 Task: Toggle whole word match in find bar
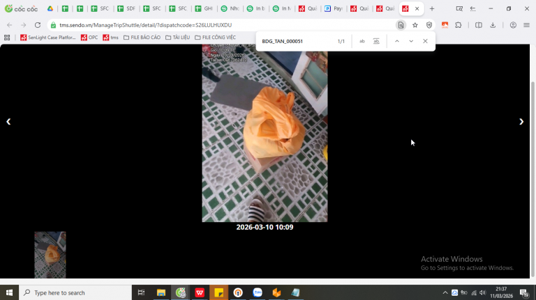tap(376, 41)
